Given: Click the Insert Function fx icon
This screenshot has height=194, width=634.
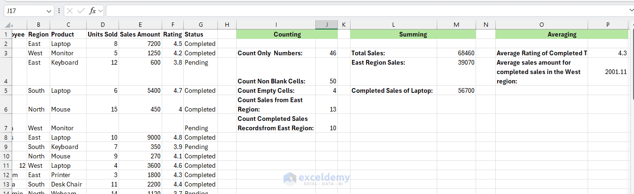Looking at the screenshot, I should point(92,10).
